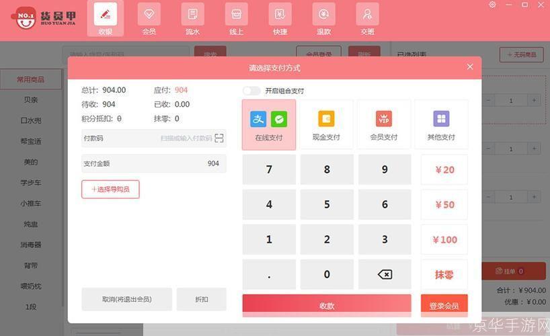
Task: Click the 折扣 discount button
Action: point(202,299)
